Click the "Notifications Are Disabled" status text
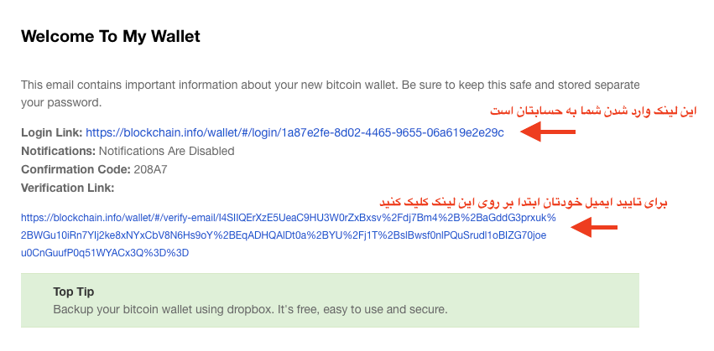 click(166, 151)
